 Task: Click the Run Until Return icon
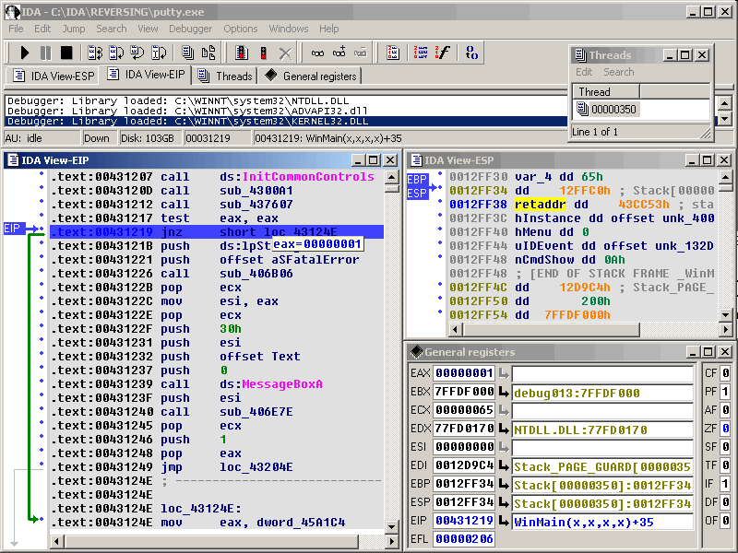click(x=137, y=53)
